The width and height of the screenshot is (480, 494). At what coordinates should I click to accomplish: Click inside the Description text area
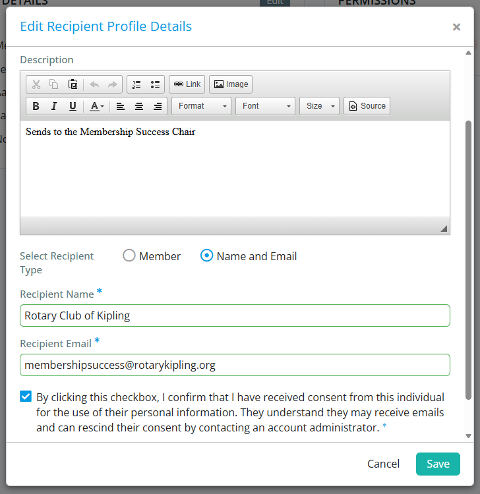(235, 169)
